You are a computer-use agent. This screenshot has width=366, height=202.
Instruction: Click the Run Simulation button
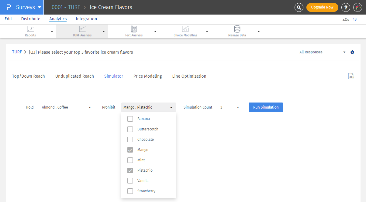[x=266, y=107]
